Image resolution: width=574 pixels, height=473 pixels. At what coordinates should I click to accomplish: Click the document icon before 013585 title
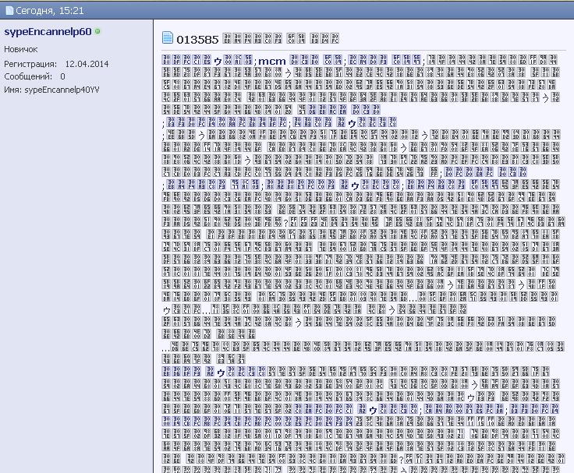(167, 38)
